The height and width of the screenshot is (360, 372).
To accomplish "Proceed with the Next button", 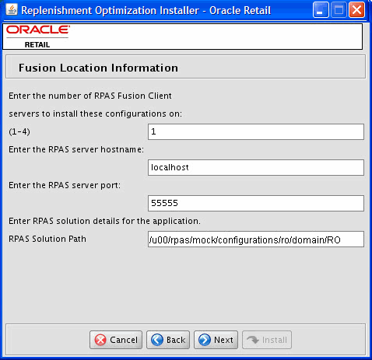I will [x=216, y=340].
